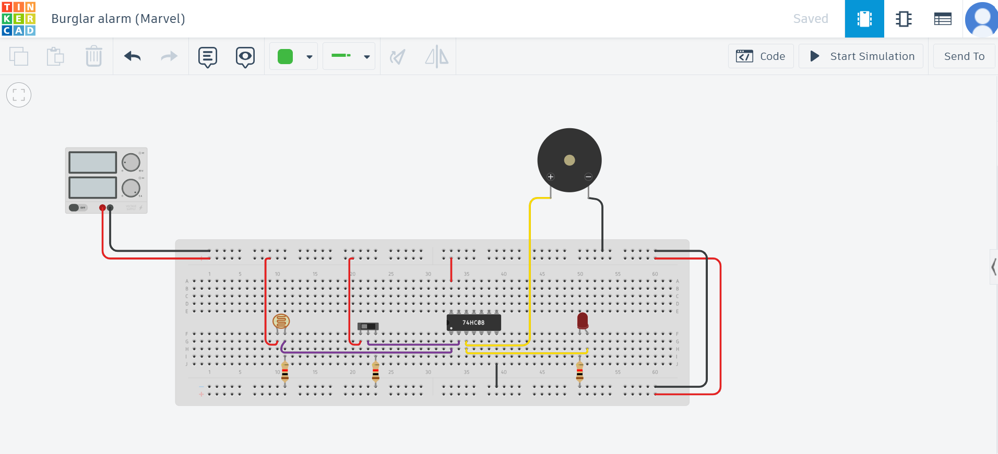Click the Send To button
Screen dimensions: 998x454
point(964,56)
